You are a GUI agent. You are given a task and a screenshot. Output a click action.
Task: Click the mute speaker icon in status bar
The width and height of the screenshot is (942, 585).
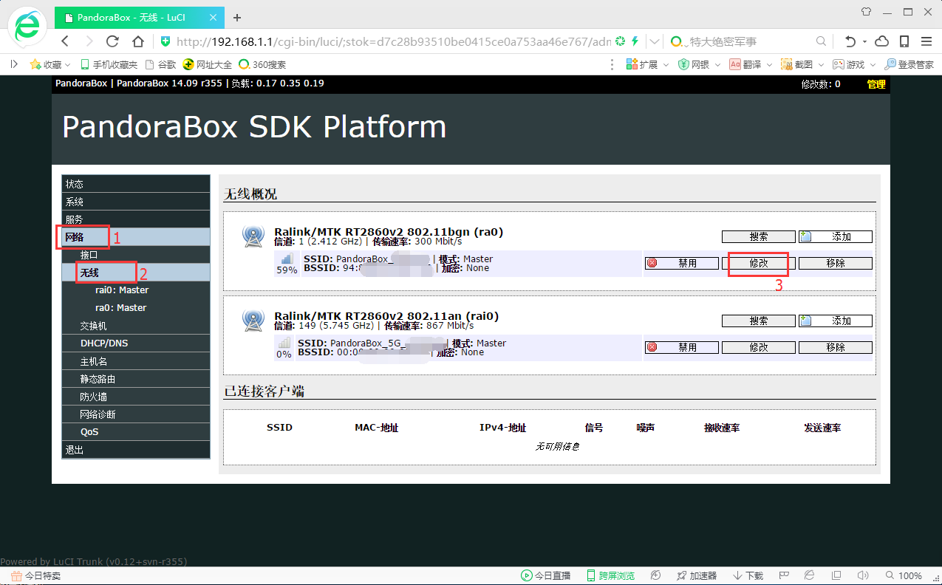pyautogui.click(x=861, y=575)
